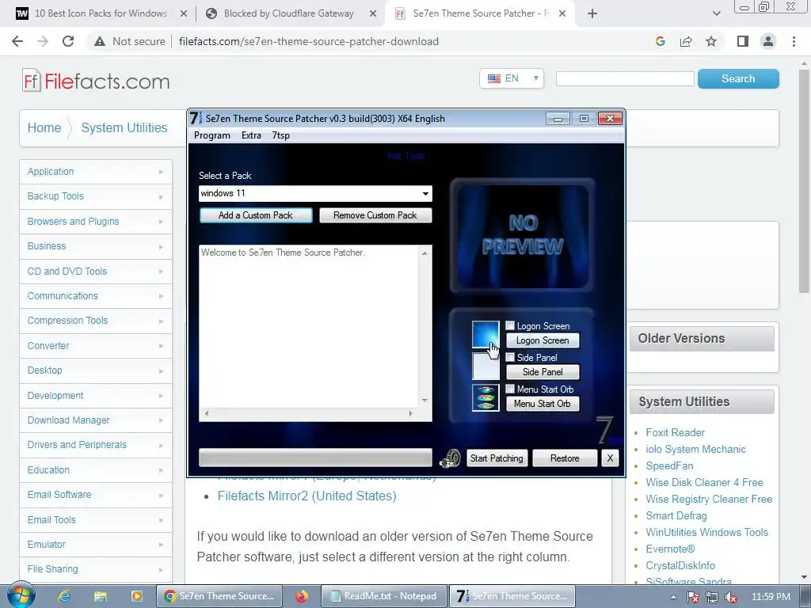The image size is (811, 608).
Task: Click the Side Panel preview thumbnail
Action: pyautogui.click(x=485, y=366)
